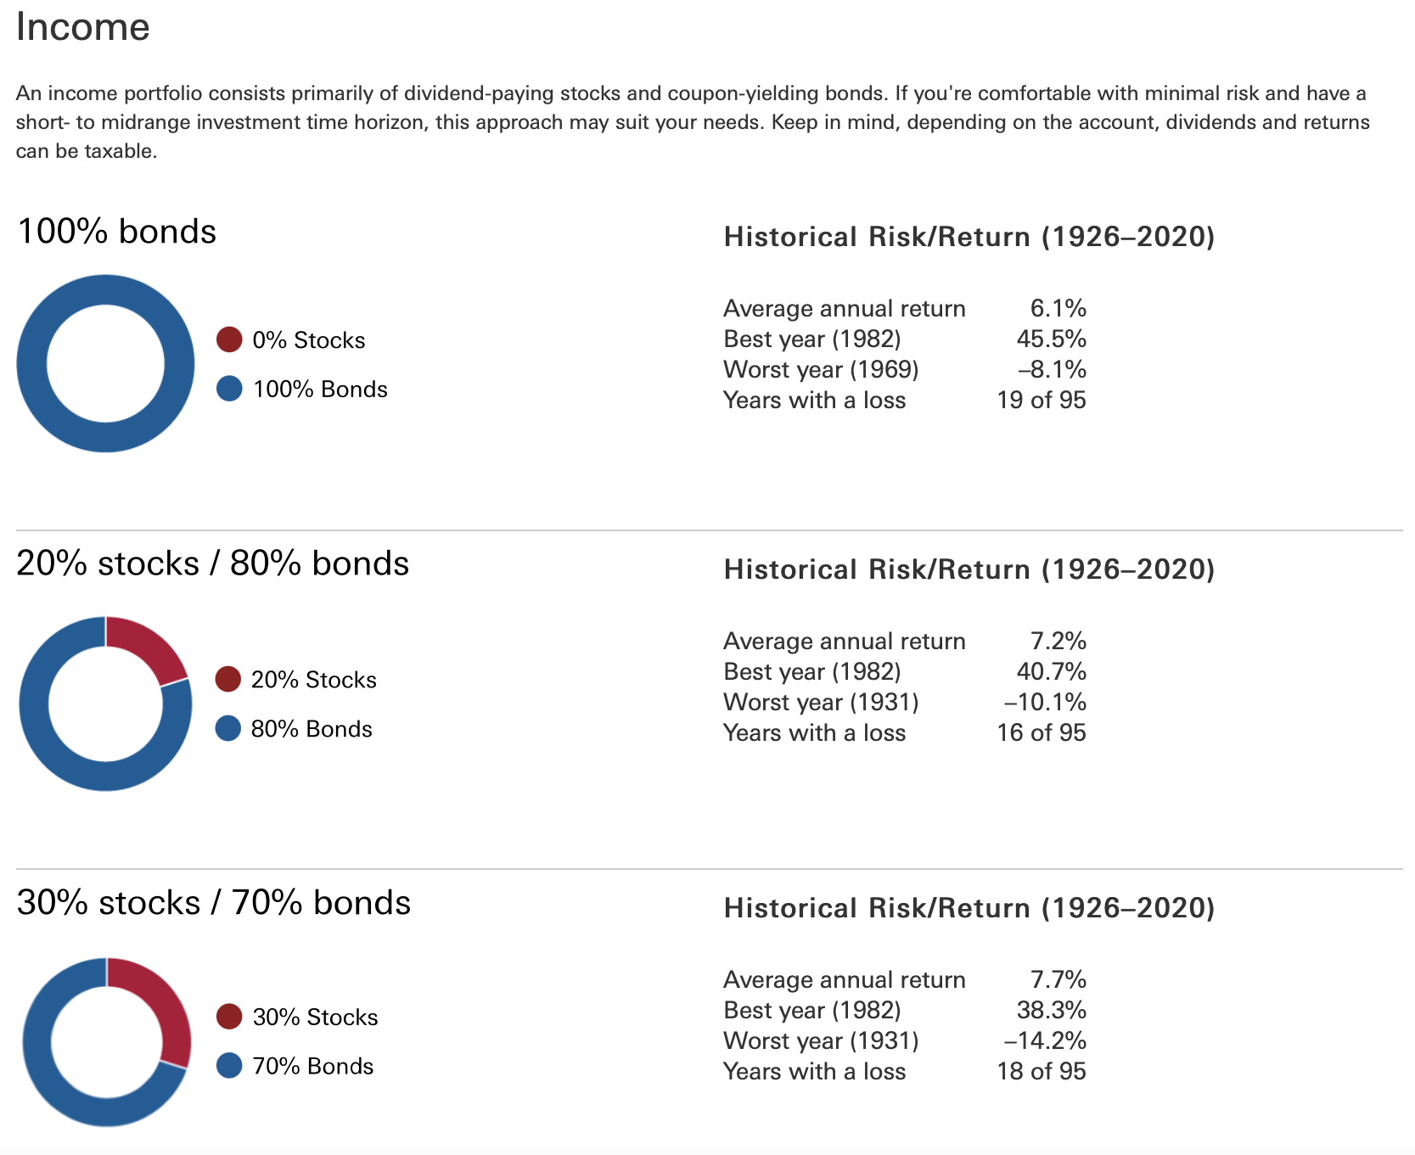Click the "30% stocks / 70% bonds" heading
1415x1155 pixels.
[213, 903]
